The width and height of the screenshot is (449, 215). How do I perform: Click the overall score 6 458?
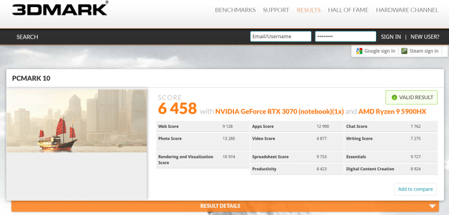pyautogui.click(x=177, y=109)
